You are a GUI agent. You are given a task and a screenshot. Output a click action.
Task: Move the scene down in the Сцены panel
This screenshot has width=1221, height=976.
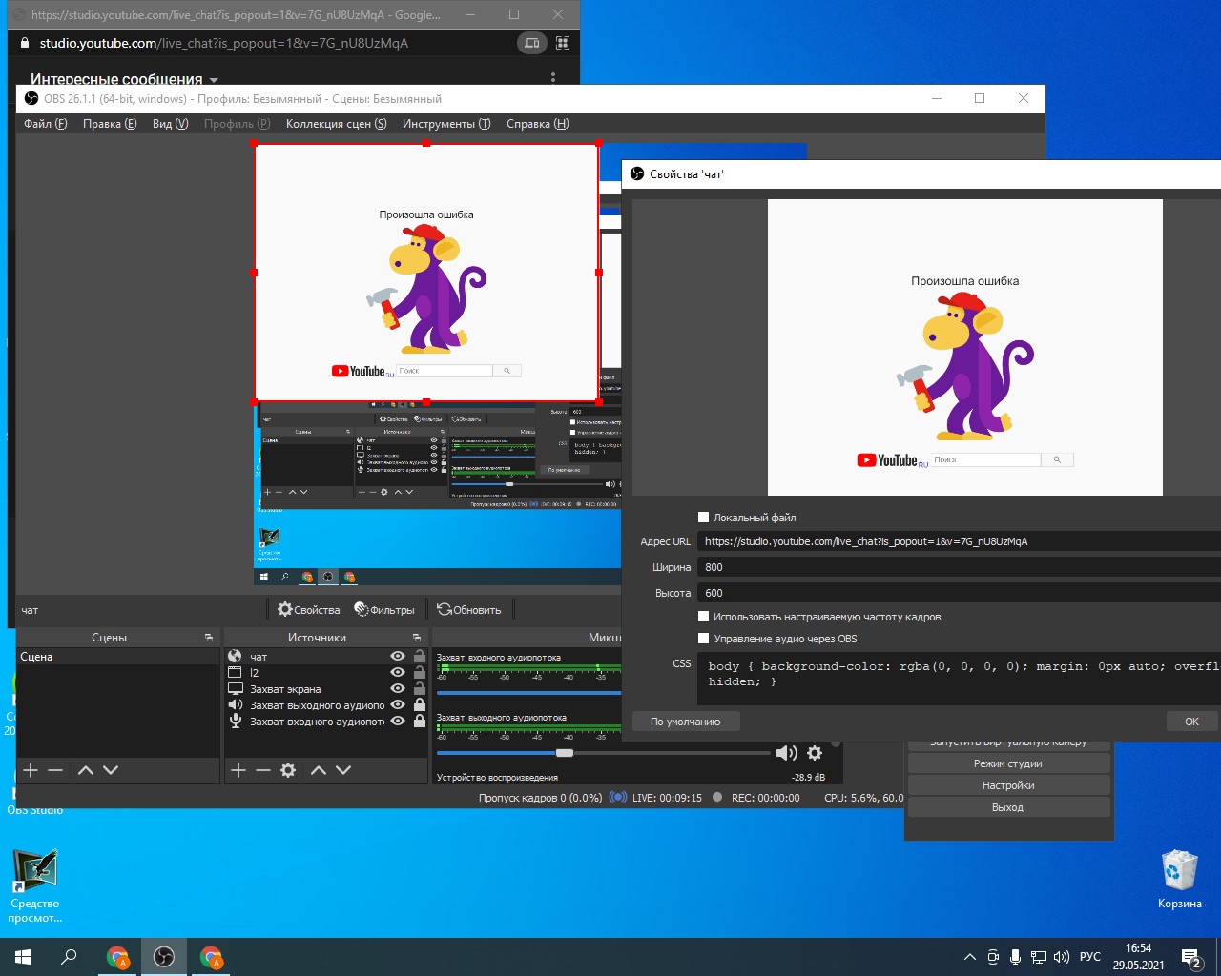tap(111, 770)
